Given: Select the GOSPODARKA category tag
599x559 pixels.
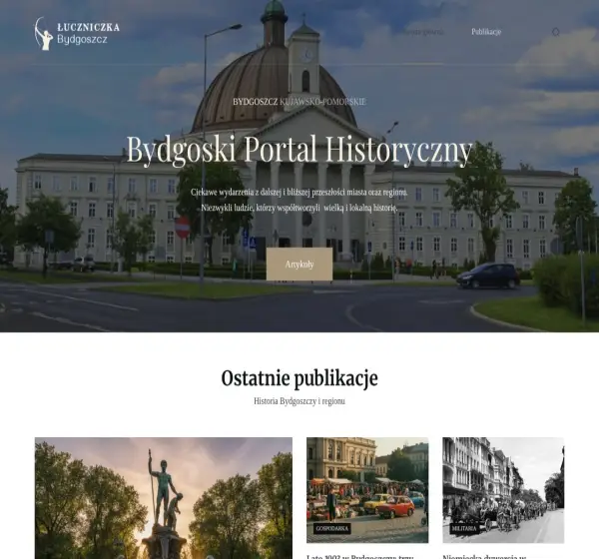Looking at the screenshot, I should 332,528.
